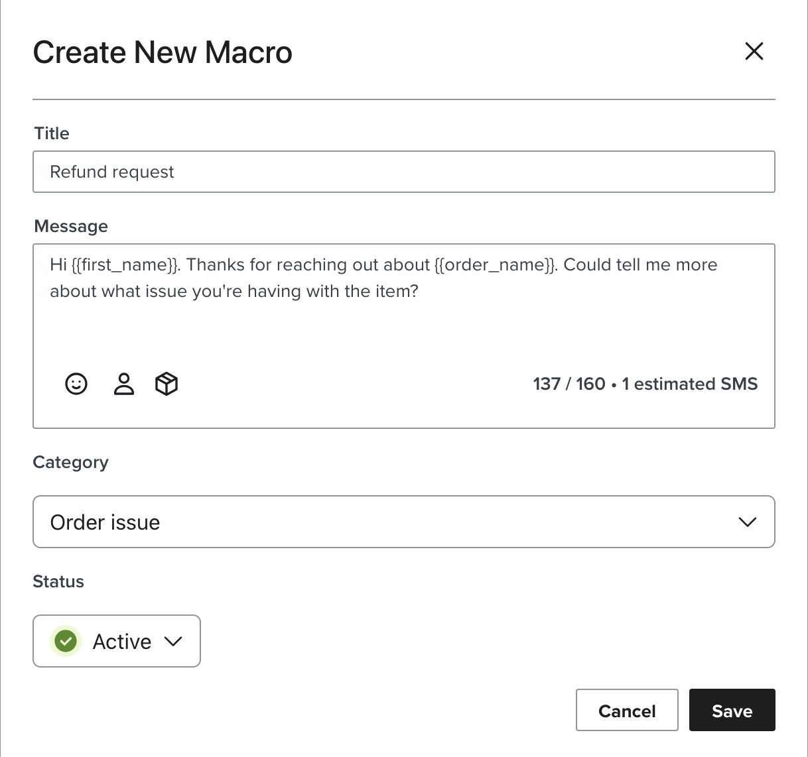Click the {{order_name}} variable in the message

tap(496, 265)
